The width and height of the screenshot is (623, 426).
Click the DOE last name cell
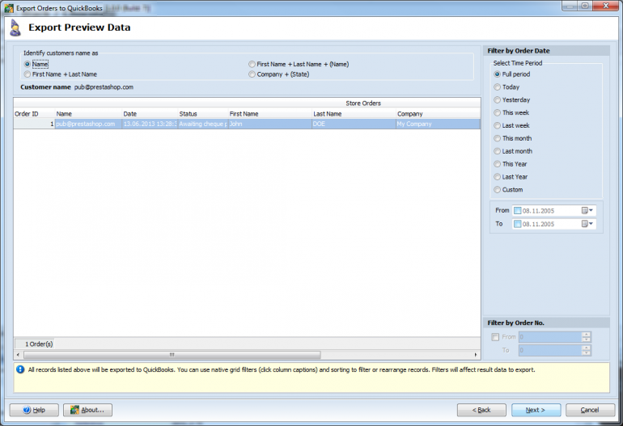pyautogui.click(x=354, y=124)
